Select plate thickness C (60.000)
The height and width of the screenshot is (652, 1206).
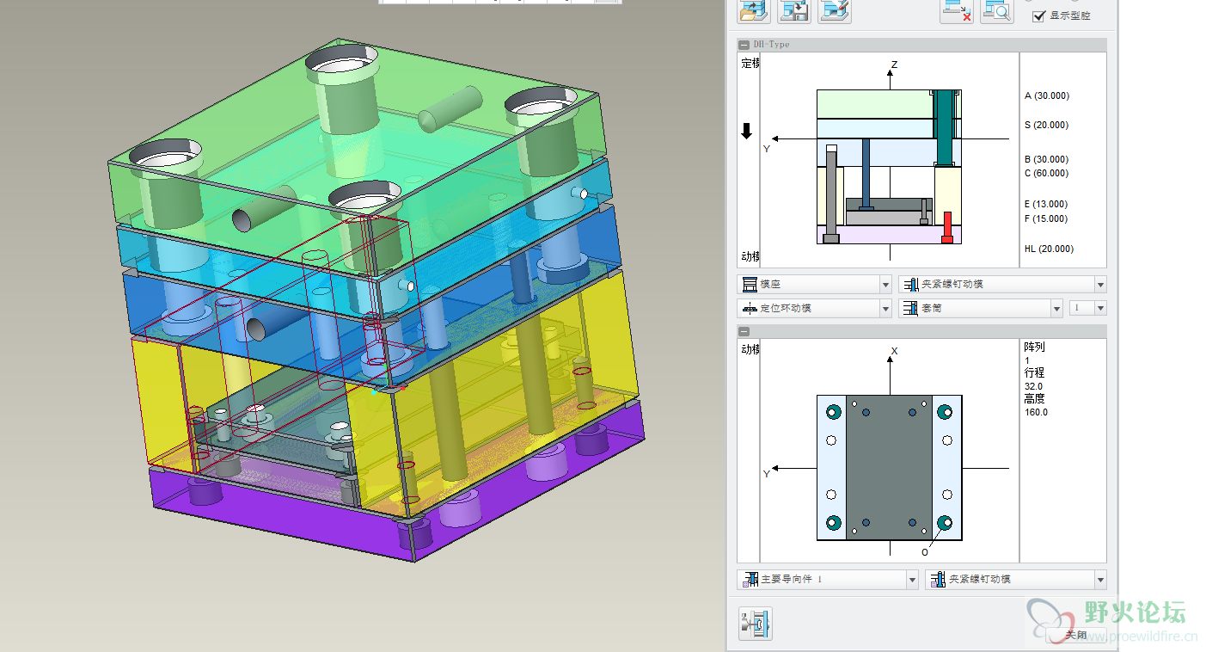tap(1046, 173)
